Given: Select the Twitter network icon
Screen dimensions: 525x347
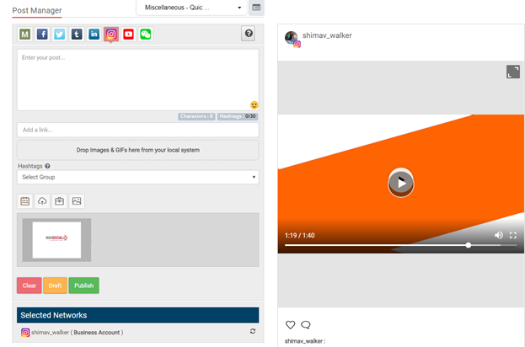Looking at the screenshot, I should tap(59, 35).
